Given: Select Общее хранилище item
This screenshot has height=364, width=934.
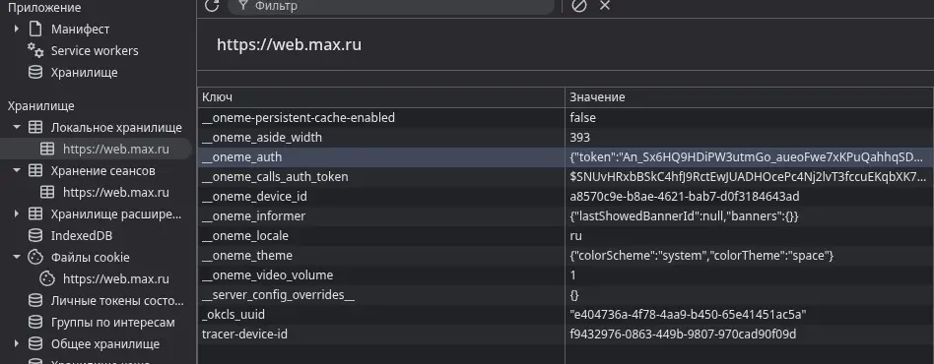Looking at the screenshot, I should 105,343.
